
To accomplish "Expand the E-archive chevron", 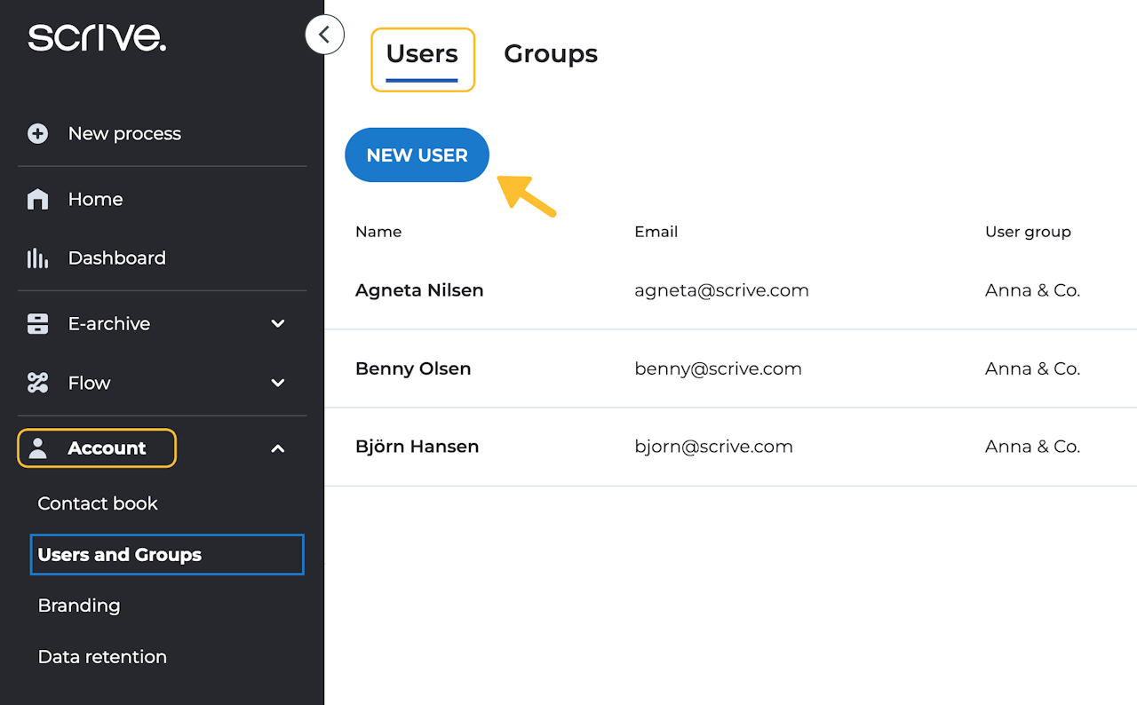I will coord(278,324).
